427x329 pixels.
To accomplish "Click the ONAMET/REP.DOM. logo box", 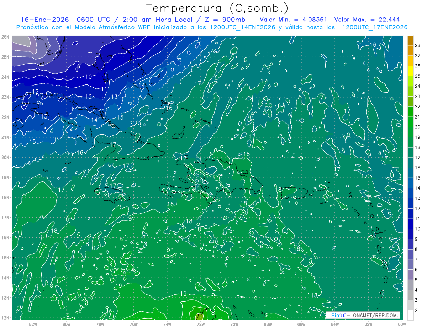I will [363, 315].
